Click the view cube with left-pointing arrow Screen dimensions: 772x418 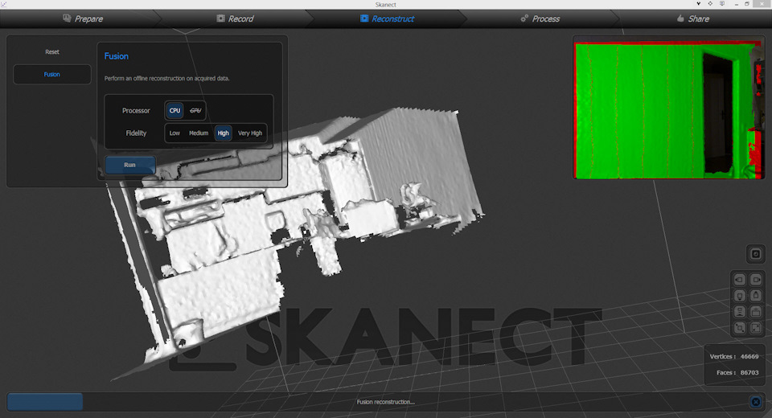(740, 280)
